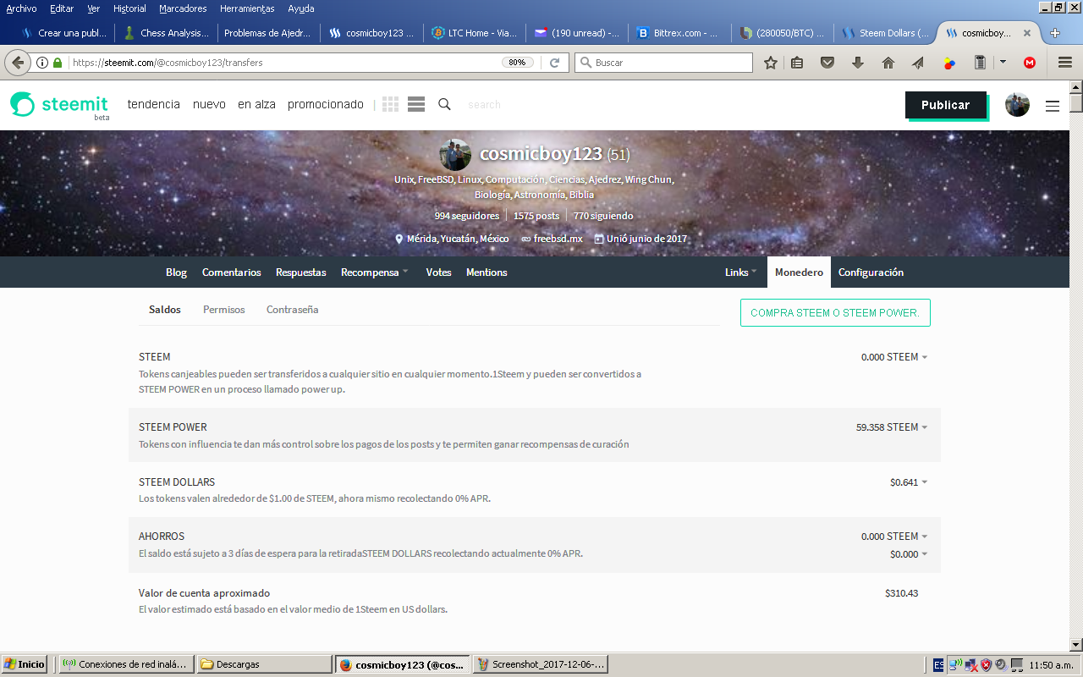Screen dimensions: 1083x677
Task: Open a new browser tab with plus
Action: tap(1055, 33)
